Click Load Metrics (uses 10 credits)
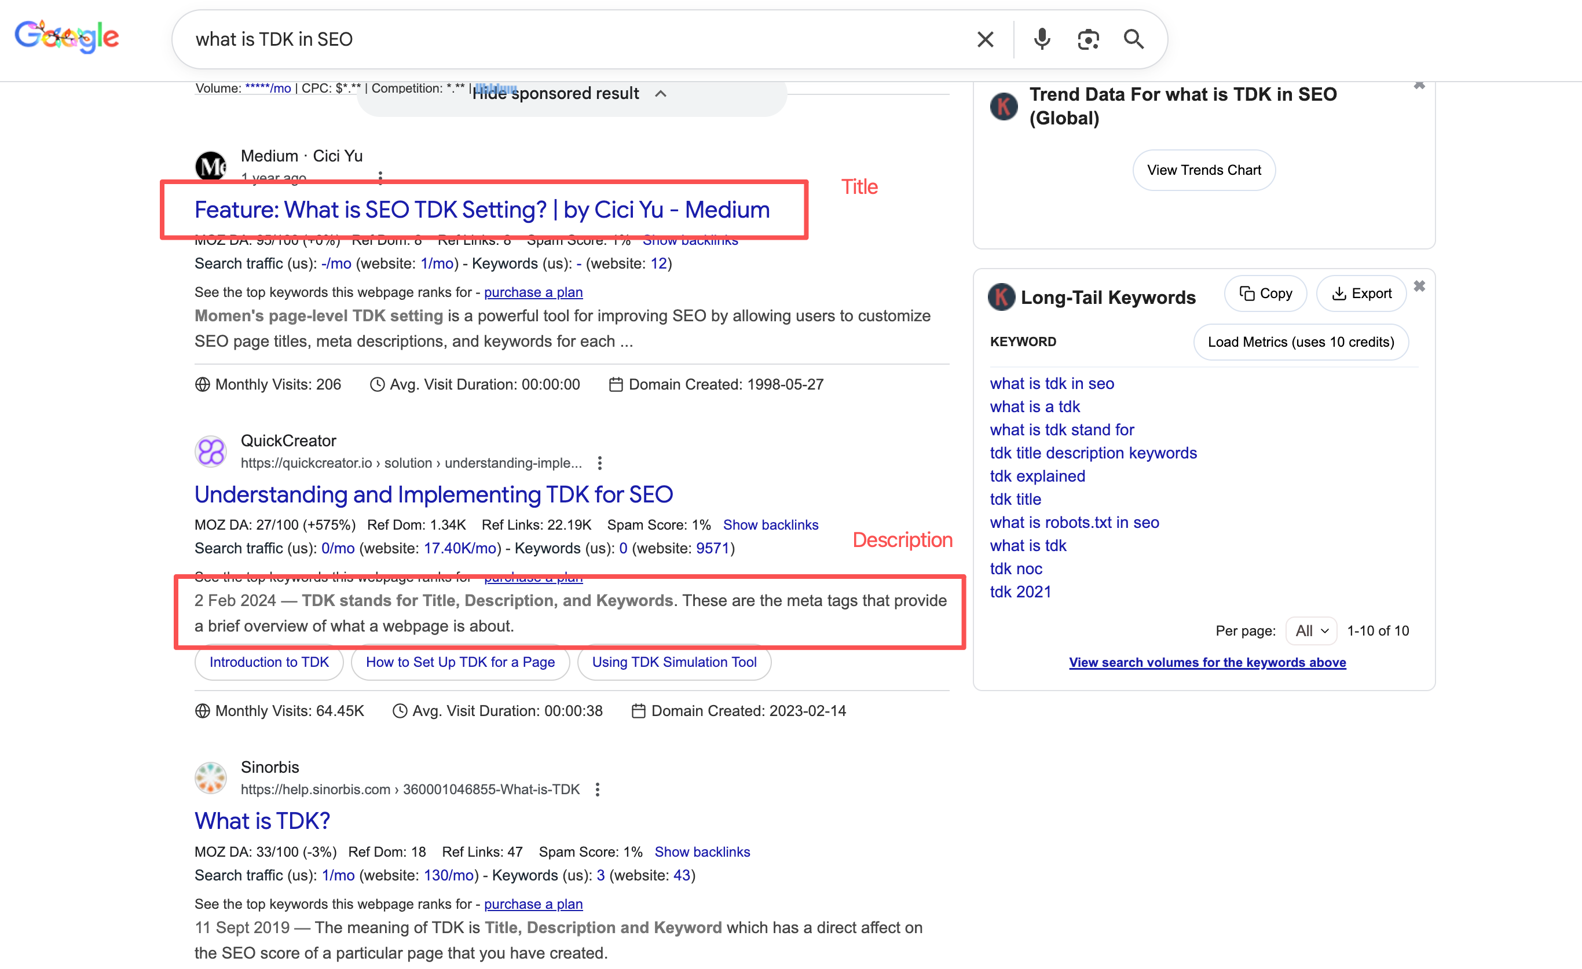The image size is (1582, 969). coord(1300,342)
